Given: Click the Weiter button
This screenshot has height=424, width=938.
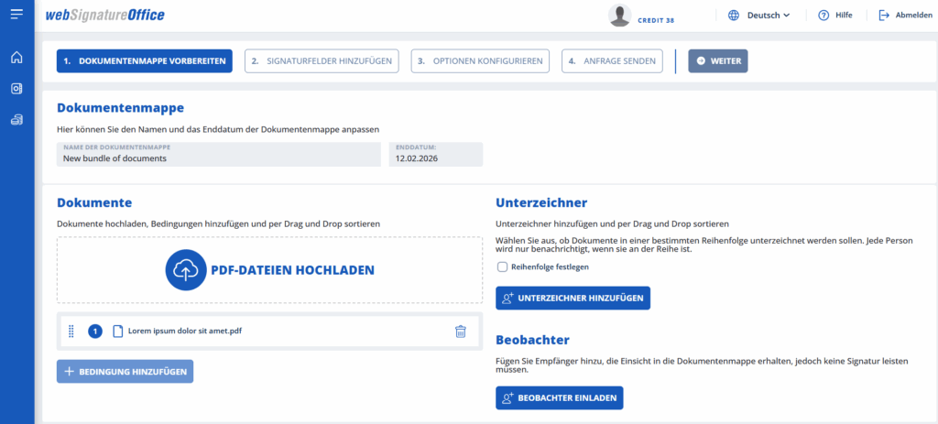Looking at the screenshot, I should 718,61.
